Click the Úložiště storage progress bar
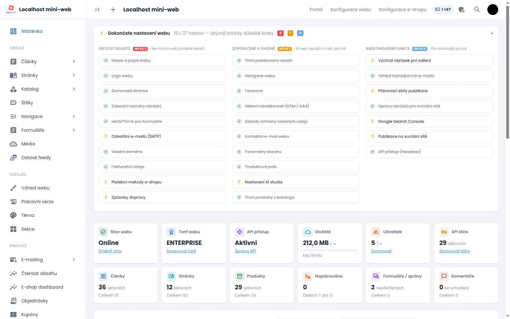 coord(330,250)
